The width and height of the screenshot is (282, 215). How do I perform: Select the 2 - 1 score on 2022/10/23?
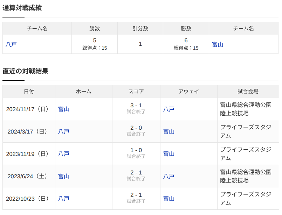136,195
